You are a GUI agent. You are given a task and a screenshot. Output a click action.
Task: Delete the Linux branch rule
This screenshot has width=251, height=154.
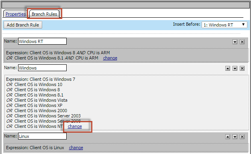coord(242,137)
